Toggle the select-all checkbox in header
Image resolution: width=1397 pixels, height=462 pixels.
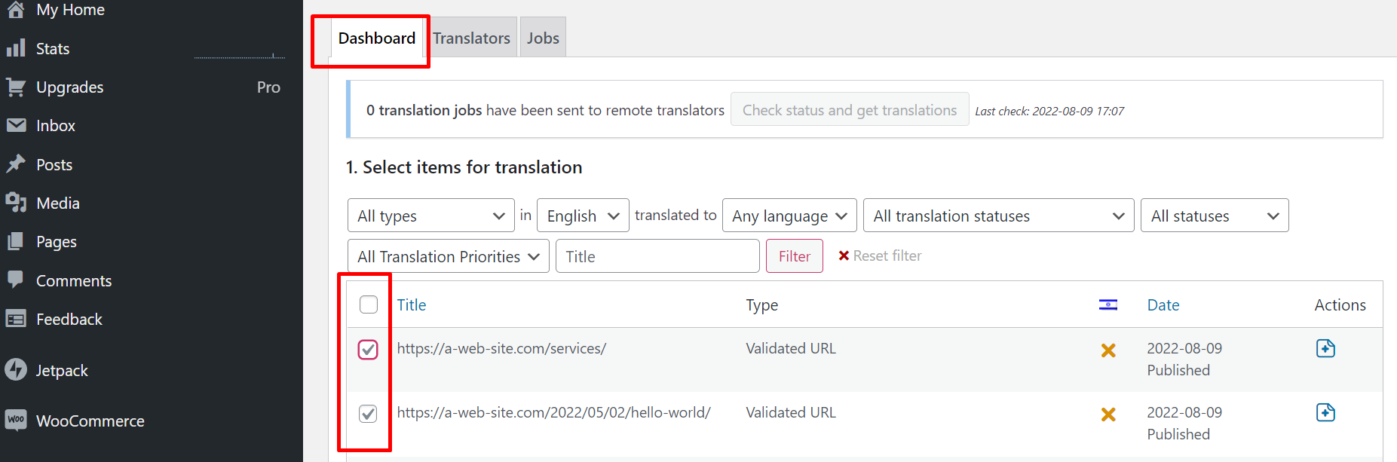(x=369, y=304)
